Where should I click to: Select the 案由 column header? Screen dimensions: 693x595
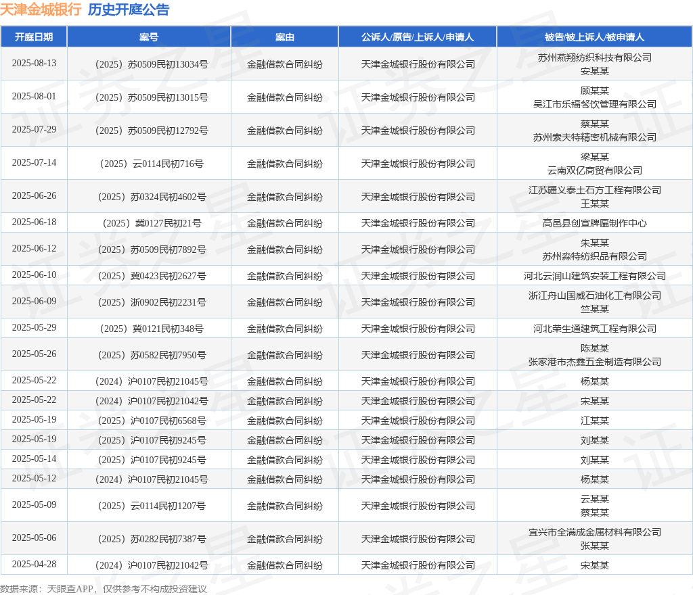point(285,37)
